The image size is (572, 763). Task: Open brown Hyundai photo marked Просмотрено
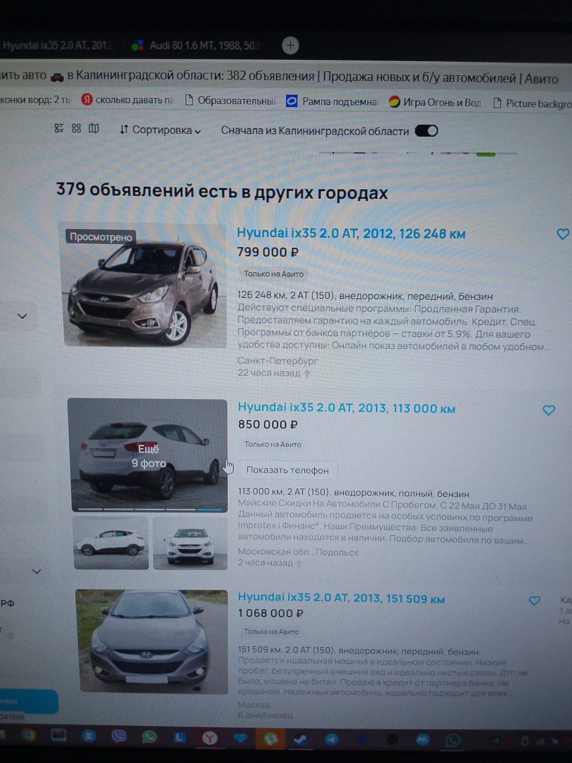pos(143,285)
